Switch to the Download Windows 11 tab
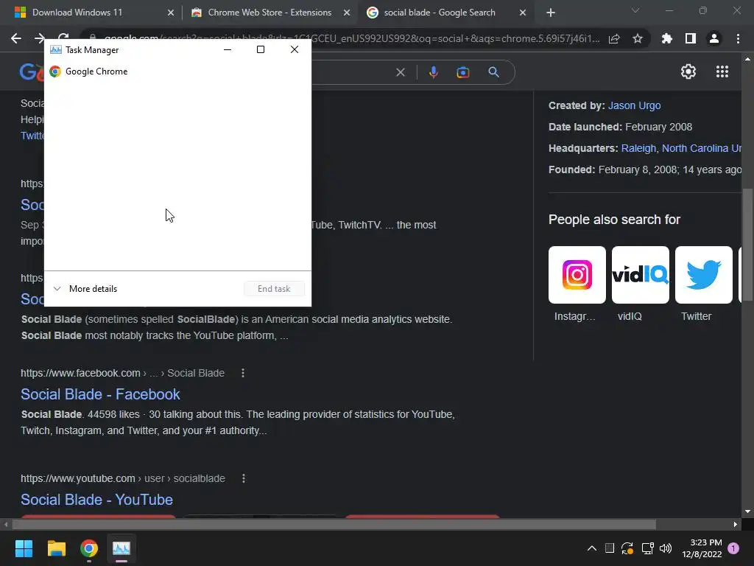Viewport: 754px width, 566px height. 77,13
